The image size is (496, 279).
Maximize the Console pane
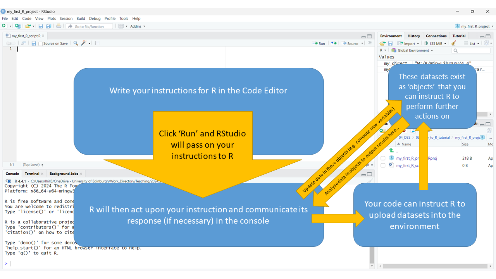[370, 174]
